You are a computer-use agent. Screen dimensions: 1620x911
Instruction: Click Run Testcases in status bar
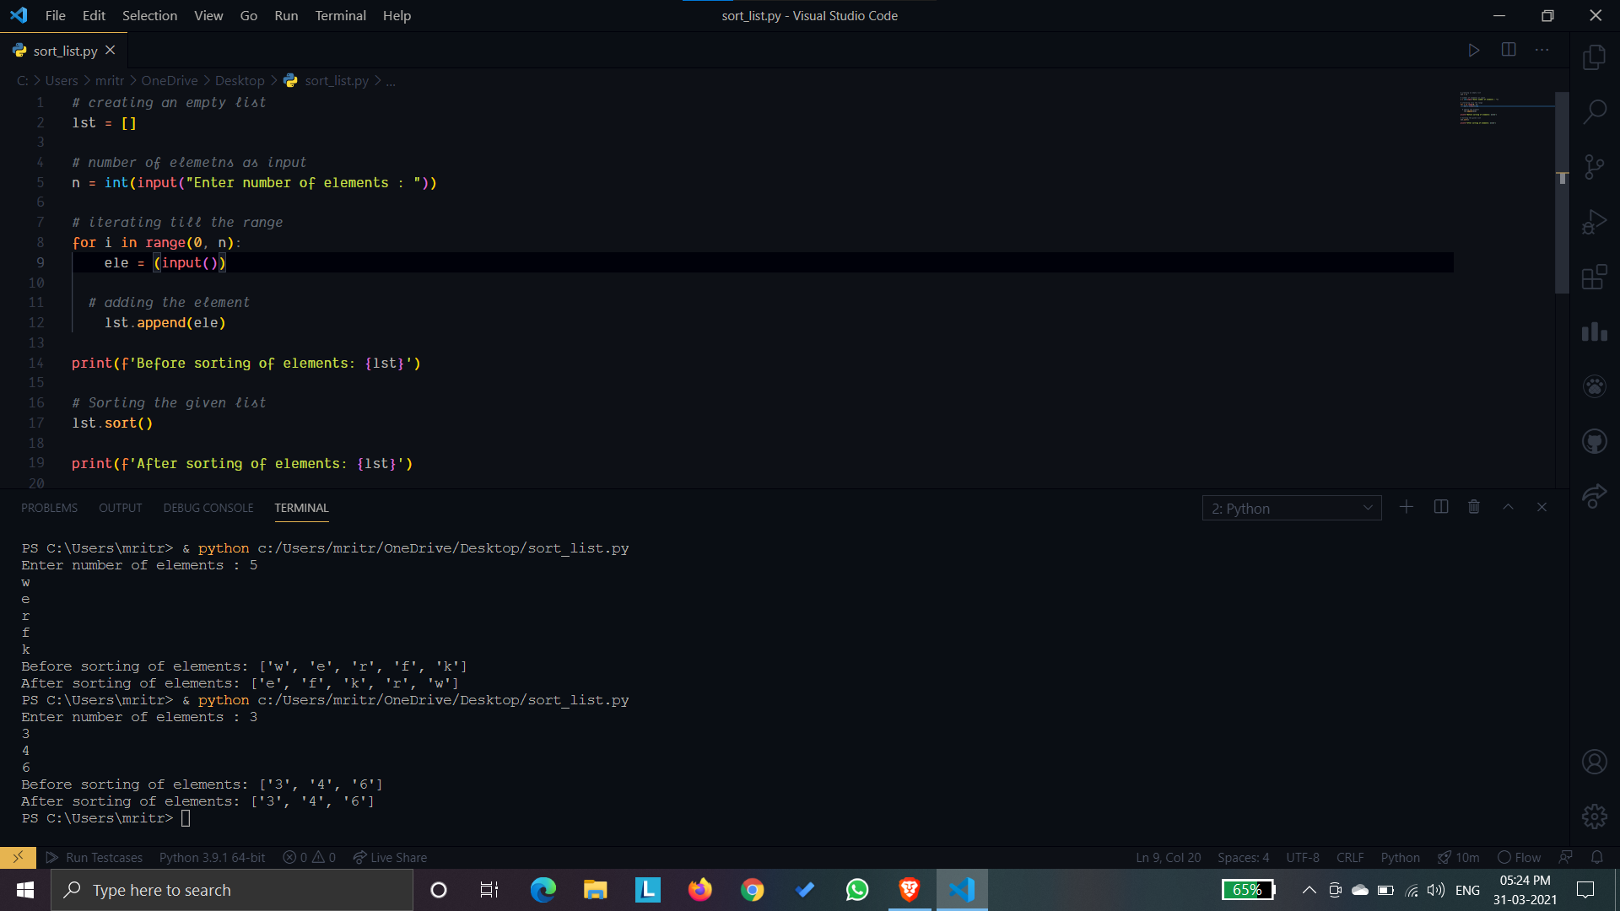(94, 857)
